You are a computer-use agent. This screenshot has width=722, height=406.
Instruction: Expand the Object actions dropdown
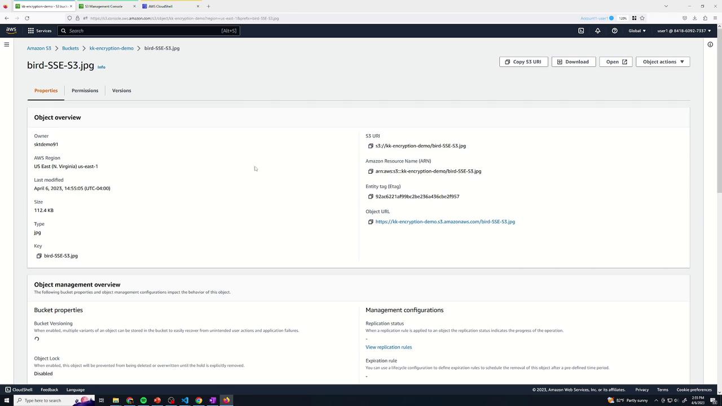click(663, 62)
